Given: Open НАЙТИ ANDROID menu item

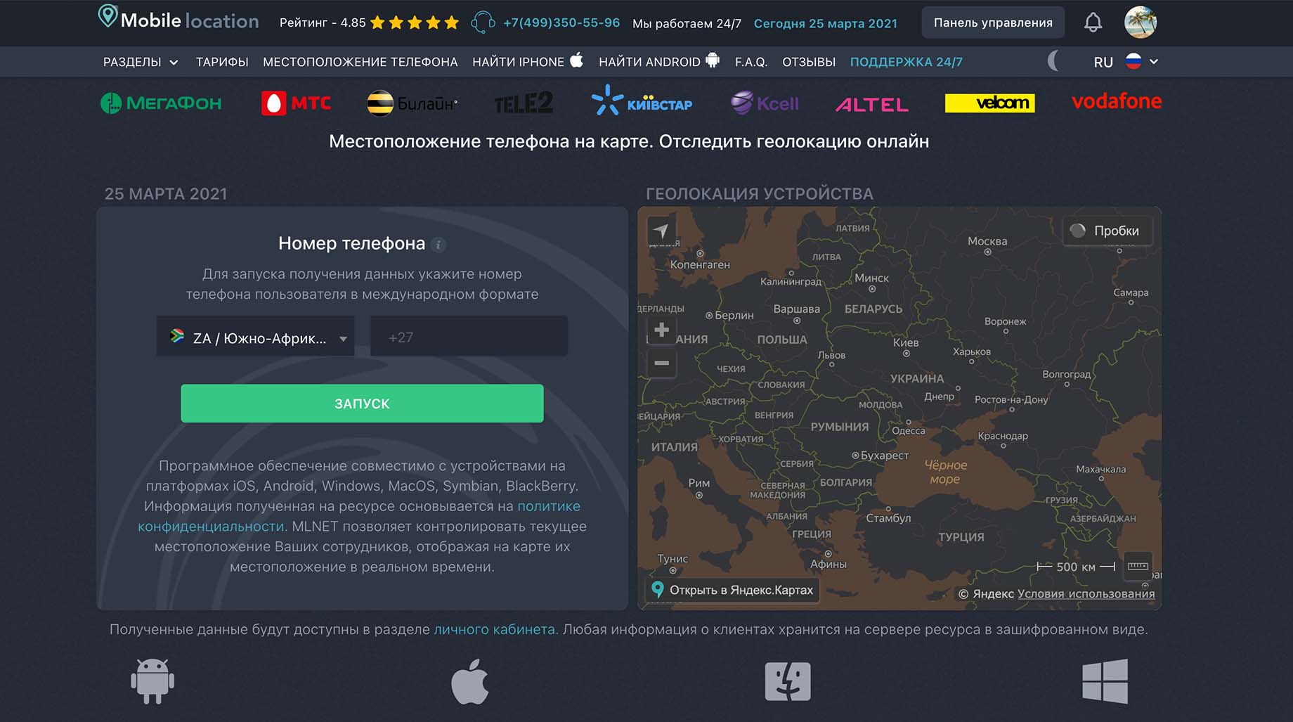Looking at the screenshot, I should (x=659, y=61).
